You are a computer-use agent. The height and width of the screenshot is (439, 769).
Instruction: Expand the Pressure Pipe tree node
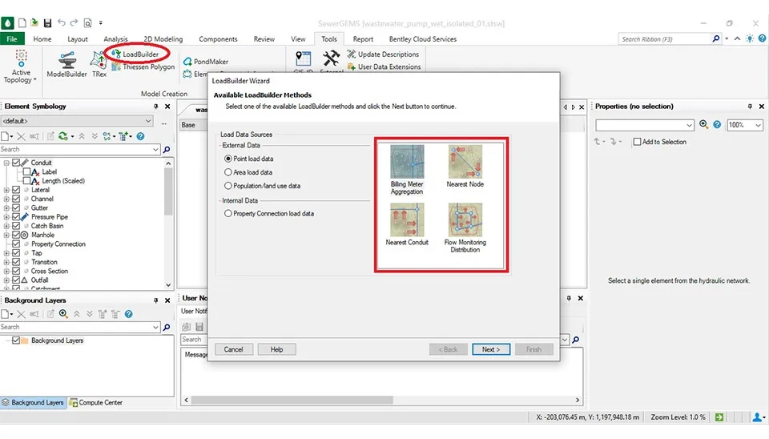click(x=6, y=217)
